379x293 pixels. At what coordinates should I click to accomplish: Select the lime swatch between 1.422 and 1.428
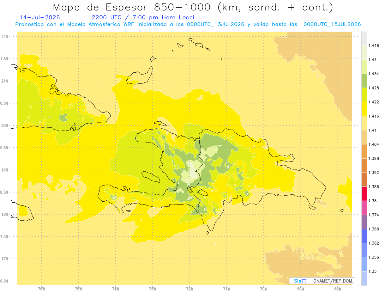[364, 95]
